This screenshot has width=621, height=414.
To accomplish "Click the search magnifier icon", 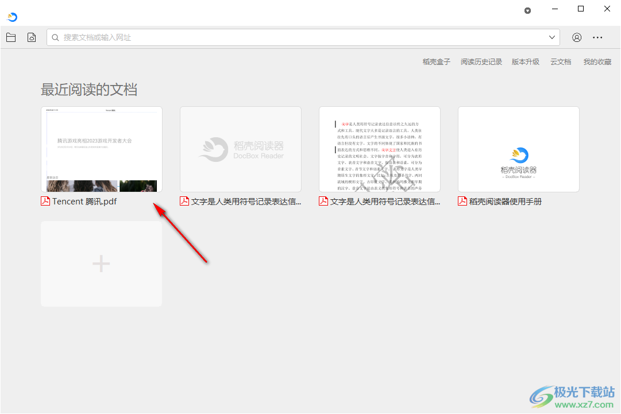I will (x=56, y=37).
